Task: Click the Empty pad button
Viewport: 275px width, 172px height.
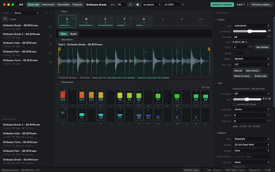Action: [x=260, y=76]
